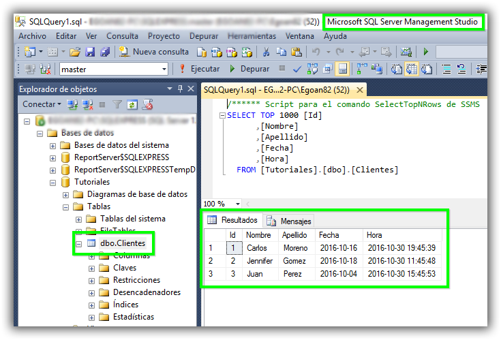Click the green Start arrow on the top toolbar
This screenshot has width=501, height=340.
pos(425,52)
